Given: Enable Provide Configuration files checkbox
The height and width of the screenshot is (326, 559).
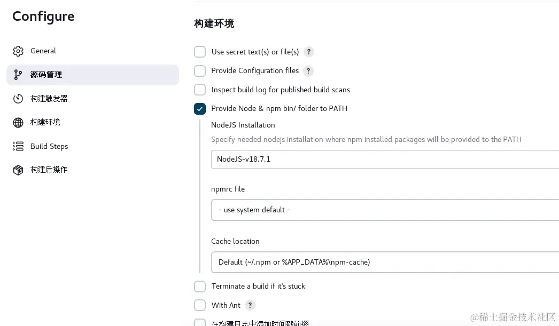Looking at the screenshot, I should (x=200, y=71).
